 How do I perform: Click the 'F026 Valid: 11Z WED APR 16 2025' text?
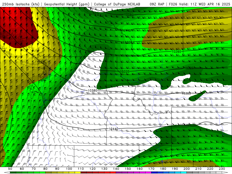click(x=200, y=4)
